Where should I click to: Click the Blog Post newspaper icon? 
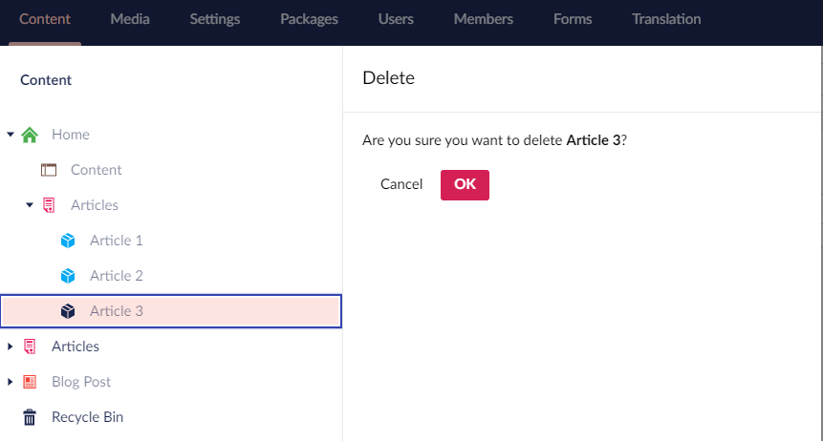pos(30,382)
